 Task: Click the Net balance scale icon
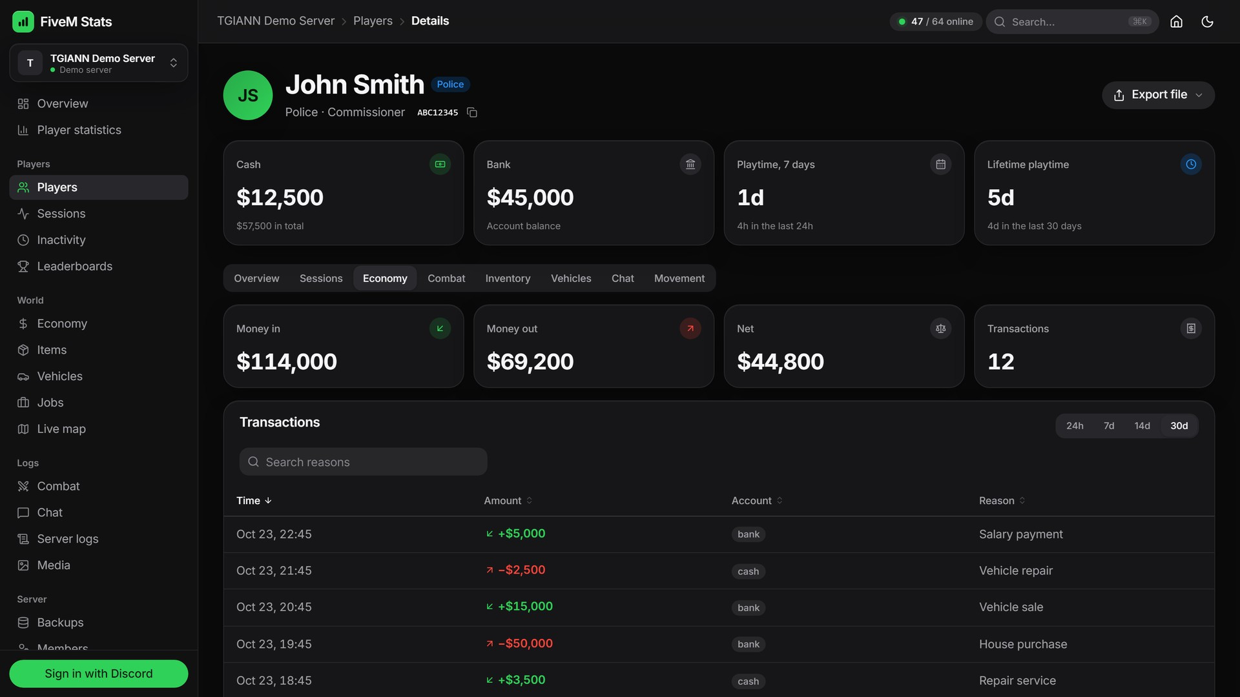[x=940, y=328]
